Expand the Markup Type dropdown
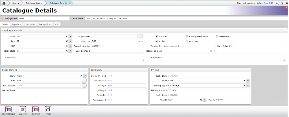289x117 pixels. [x=248, y=85]
